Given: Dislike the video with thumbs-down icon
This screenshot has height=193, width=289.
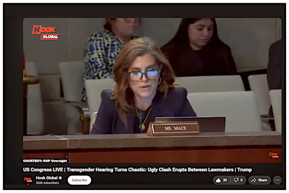Looking at the screenshot, I should pyautogui.click(x=236, y=180).
